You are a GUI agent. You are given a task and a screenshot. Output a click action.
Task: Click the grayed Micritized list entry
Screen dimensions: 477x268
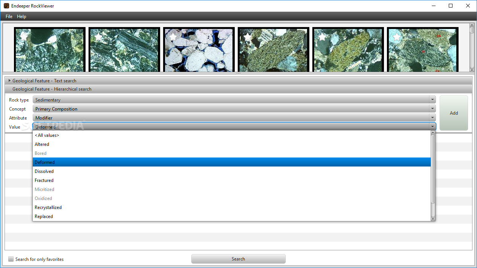[232, 189]
